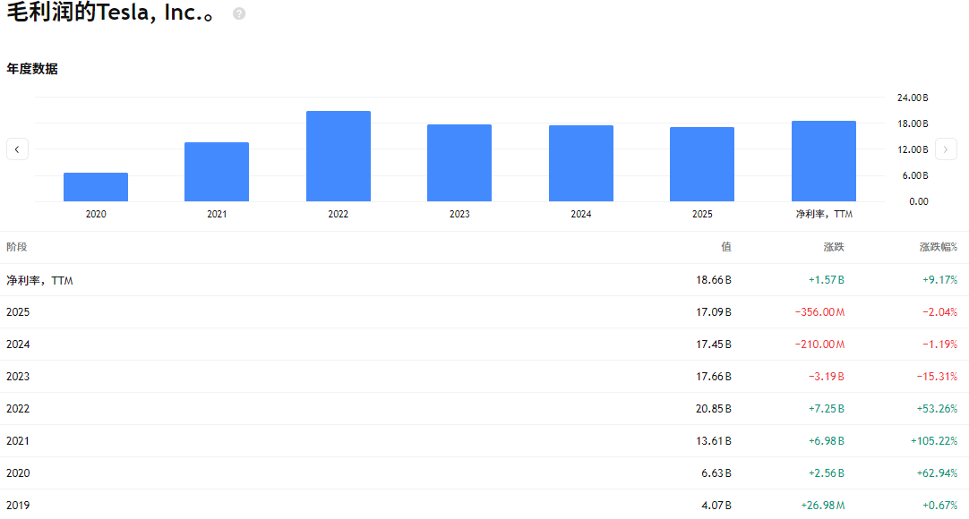Image resolution: width=969 pixels, height=519 pixels.
Task: Click the −3.19 B change cell
Action: 827,377
